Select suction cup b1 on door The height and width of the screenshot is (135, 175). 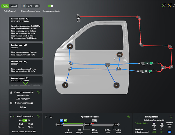point(120,55)
